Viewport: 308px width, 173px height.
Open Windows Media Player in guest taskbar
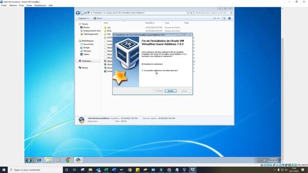58,160
